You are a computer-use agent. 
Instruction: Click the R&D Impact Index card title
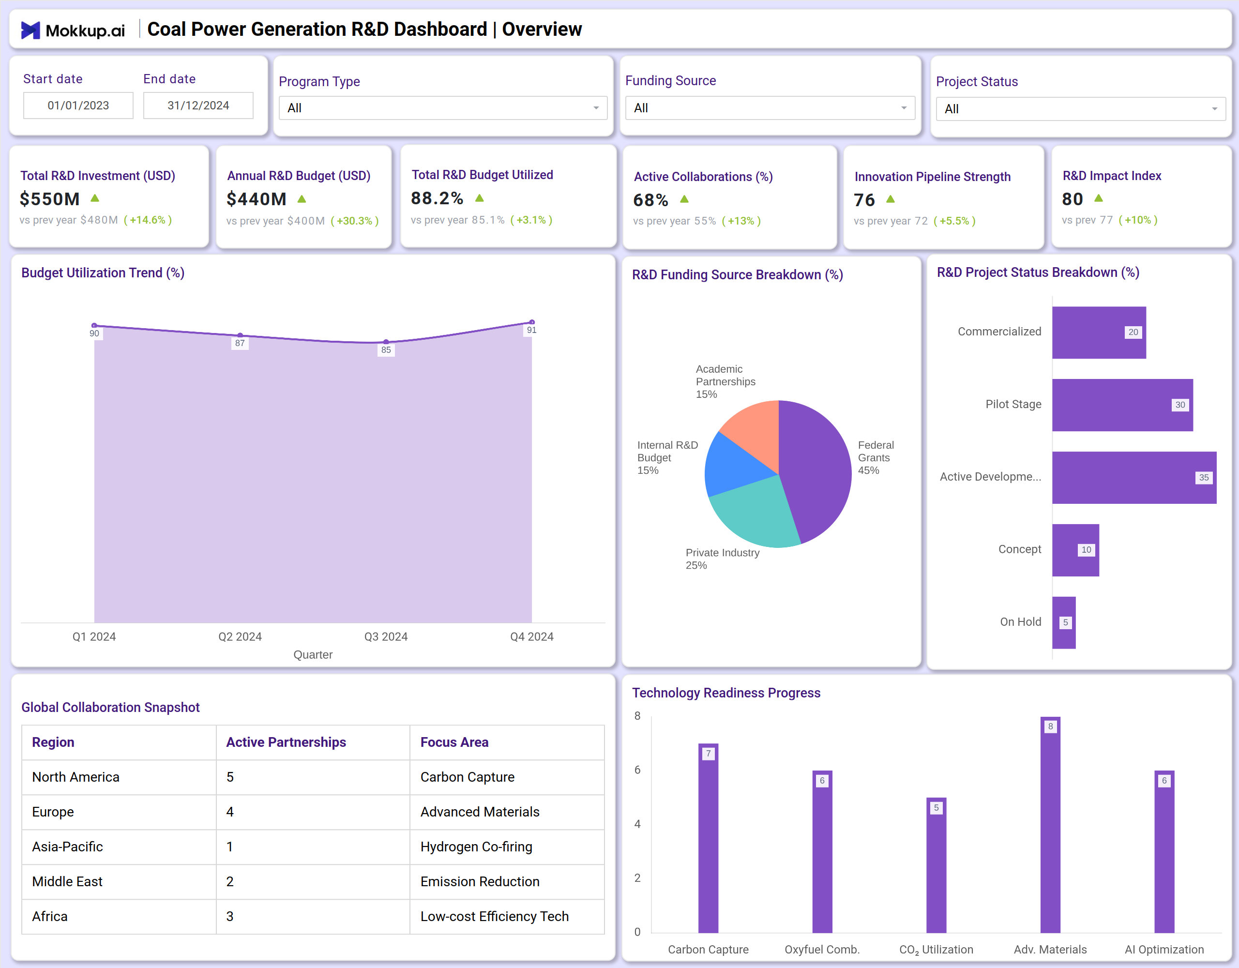1111,176
